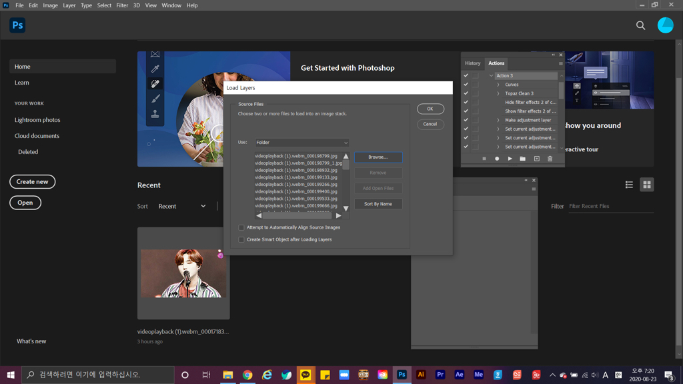Toggle the checkmark for the Curves step
The height and width of the screenshot is (384, 683).
[x=466, y=85]
